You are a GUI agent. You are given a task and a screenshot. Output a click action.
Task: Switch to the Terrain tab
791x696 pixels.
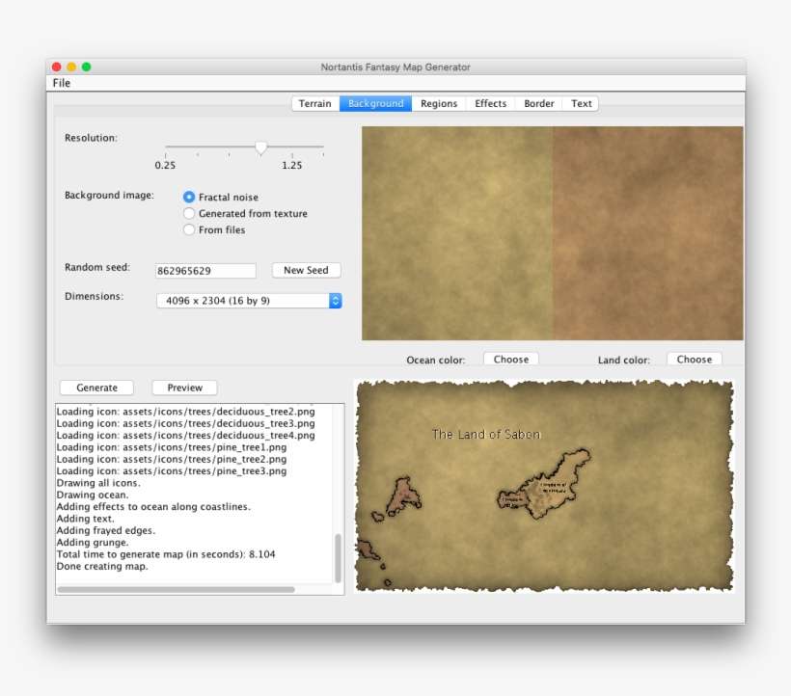(x=314, y=103)
